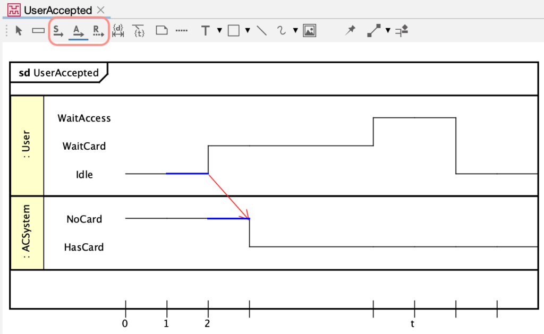Select the Text Box tool
This screenshot has height=334, width=544.
(x=205, y=30)
